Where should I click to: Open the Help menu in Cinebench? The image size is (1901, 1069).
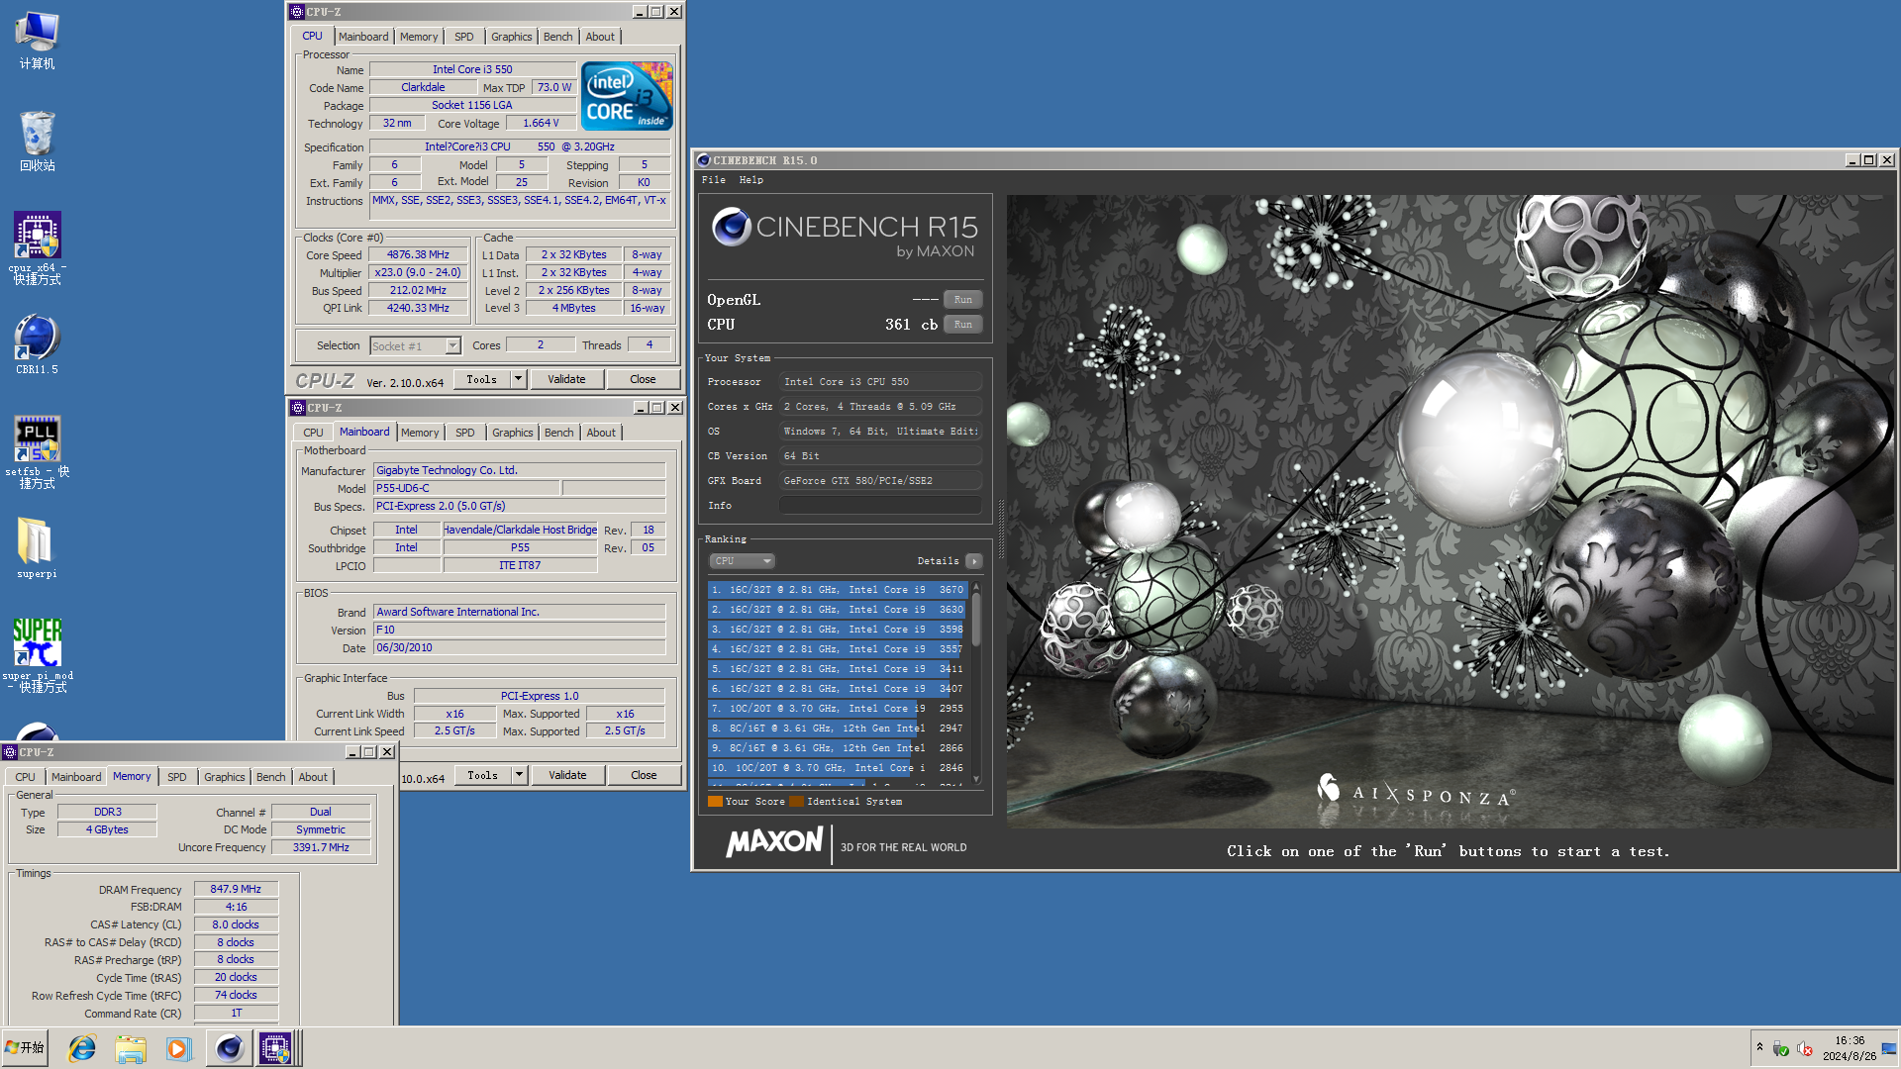pos(751,180)
